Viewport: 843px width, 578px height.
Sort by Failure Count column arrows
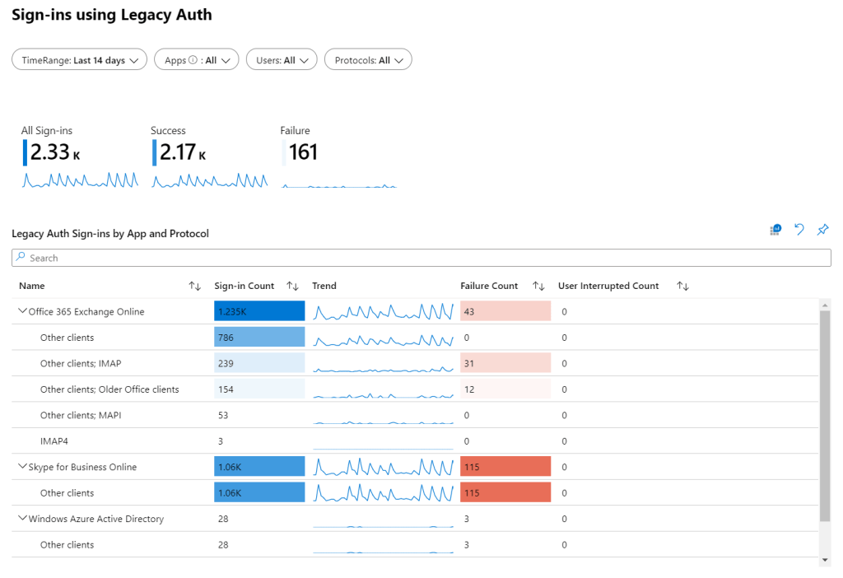[x=538, y=286]
